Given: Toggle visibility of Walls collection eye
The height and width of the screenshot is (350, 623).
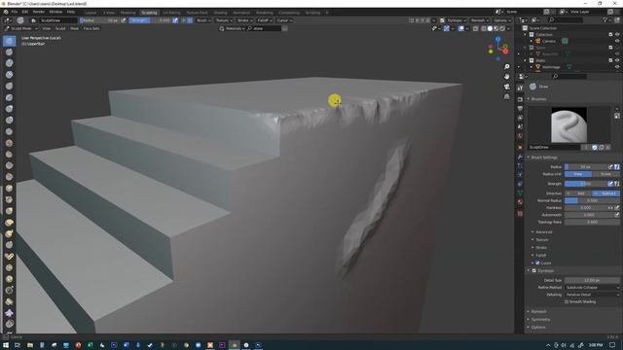Looking at the screenshot, I should tap(617, 60).
